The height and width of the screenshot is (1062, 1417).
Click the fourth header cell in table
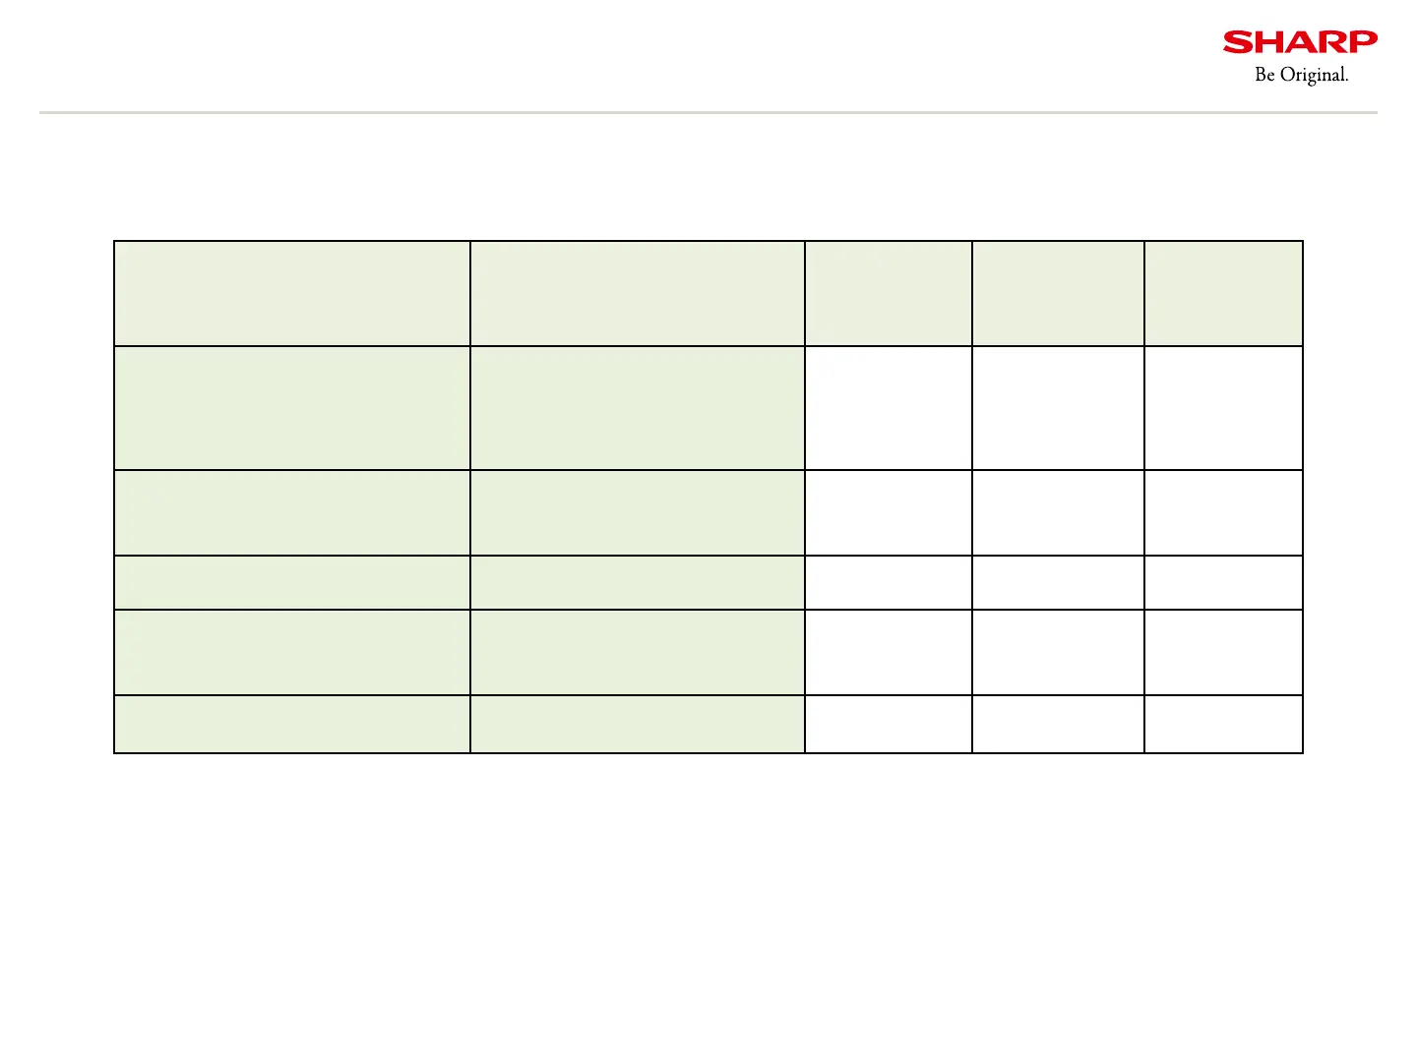(1058, 293)
